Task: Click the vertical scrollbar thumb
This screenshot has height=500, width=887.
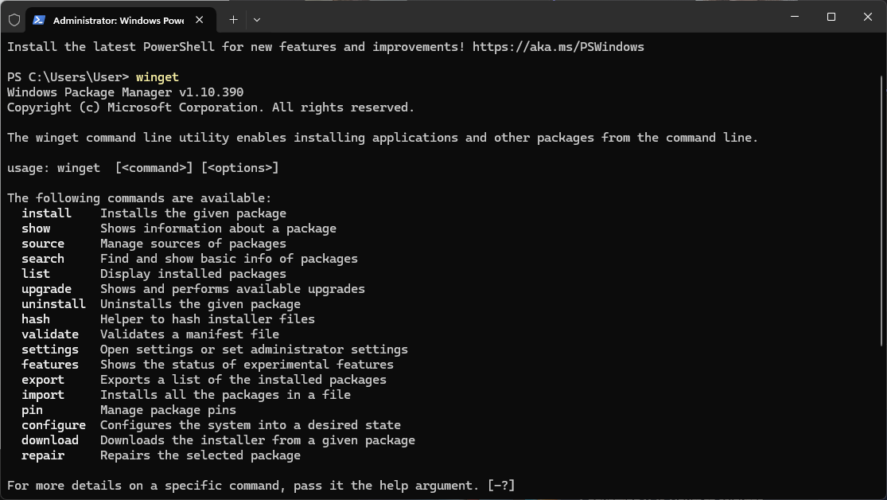Action: (x=881, y=211)
